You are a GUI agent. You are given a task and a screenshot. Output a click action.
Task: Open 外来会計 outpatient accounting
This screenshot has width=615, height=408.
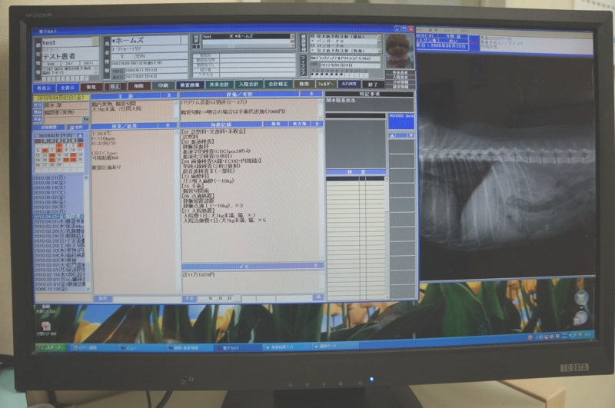tap(219, 85)
